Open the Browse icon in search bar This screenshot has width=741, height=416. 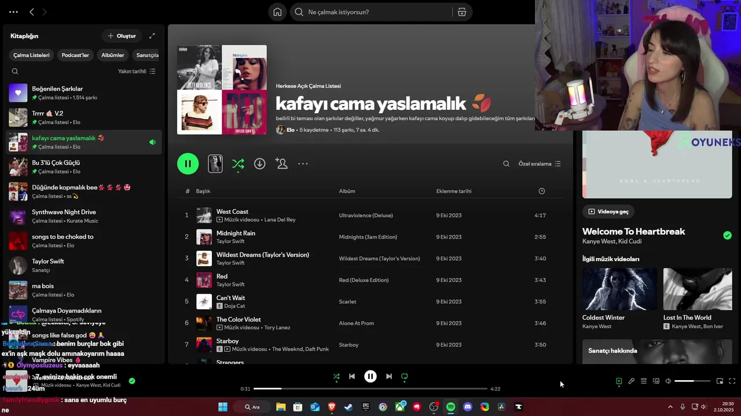462,12
